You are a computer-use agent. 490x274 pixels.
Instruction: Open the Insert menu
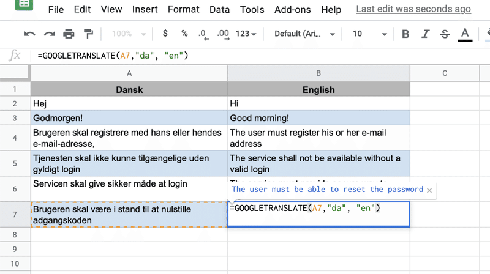(x=145, y=9)
